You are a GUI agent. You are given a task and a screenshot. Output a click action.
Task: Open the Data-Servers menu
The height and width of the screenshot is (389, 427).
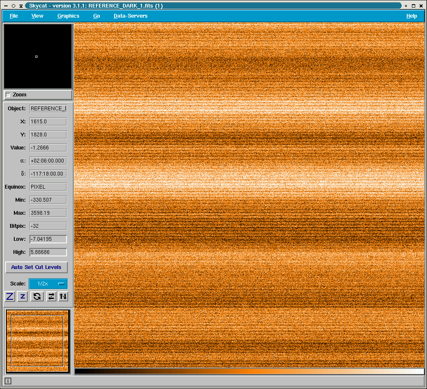[x=131, y=16]
